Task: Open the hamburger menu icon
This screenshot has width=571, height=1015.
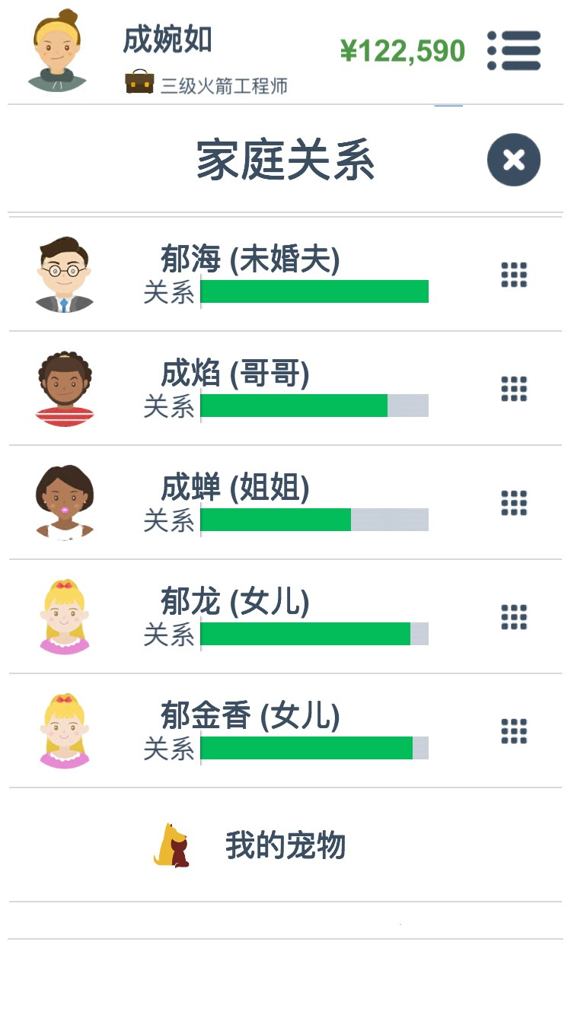Action: pos(514,51)
